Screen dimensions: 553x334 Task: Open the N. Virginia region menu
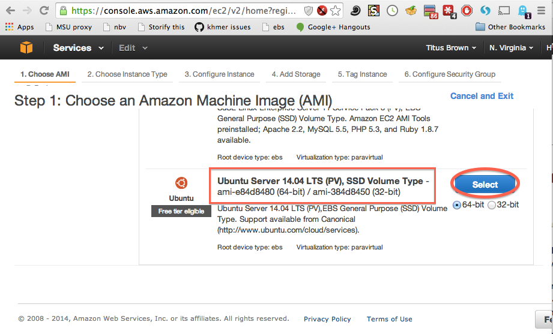(511, 48)
